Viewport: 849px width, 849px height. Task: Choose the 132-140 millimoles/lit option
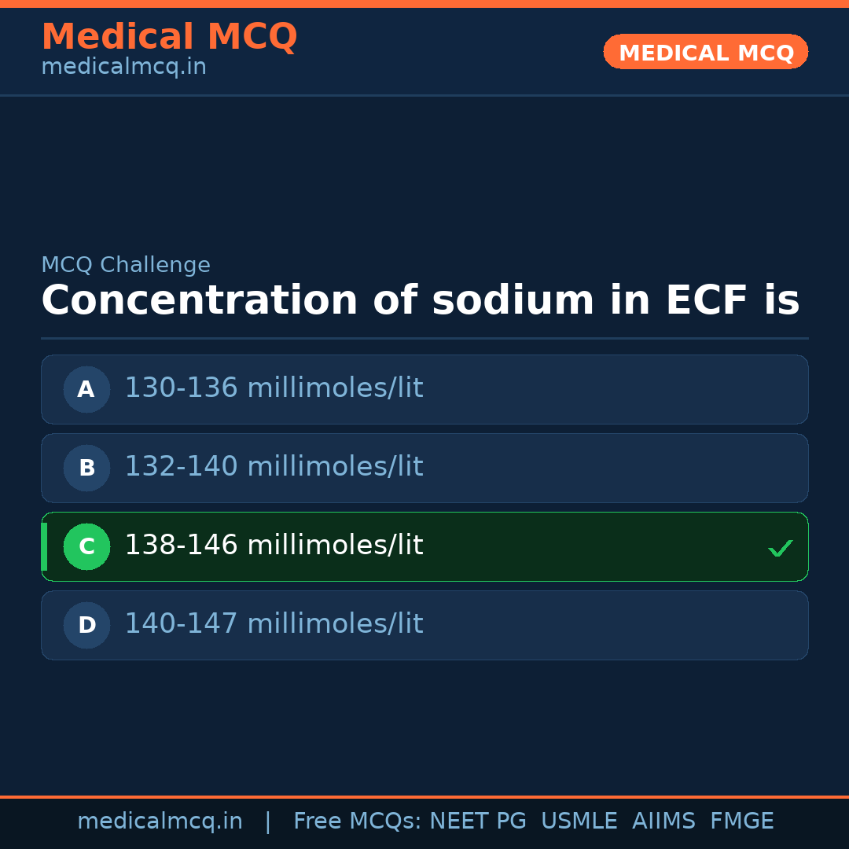[274, 467]
